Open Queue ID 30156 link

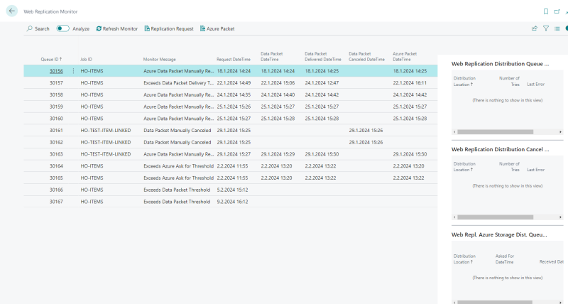56,71
